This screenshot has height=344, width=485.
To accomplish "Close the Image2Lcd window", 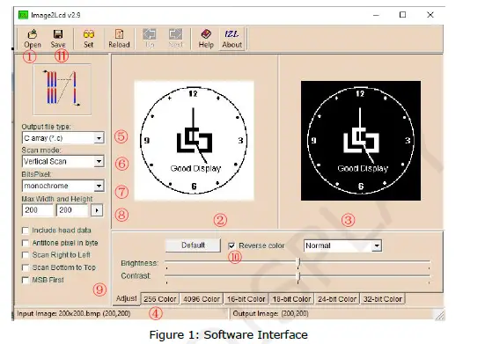I will coord(430,15).
